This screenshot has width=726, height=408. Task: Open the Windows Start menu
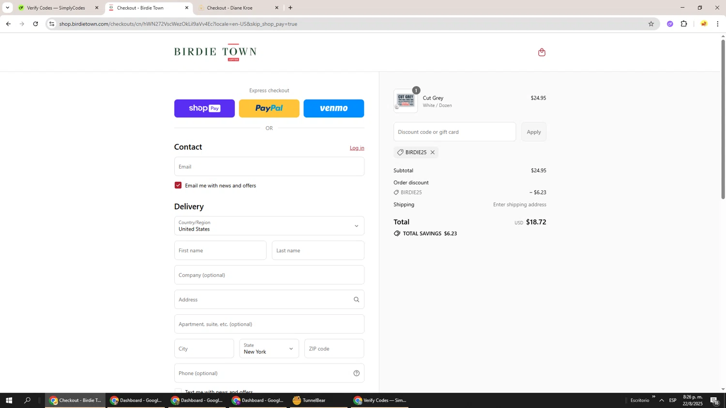click(8, 400)
